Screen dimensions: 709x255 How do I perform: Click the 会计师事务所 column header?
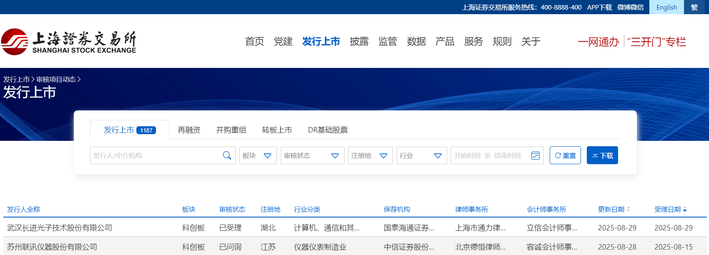tap(546, 209)
